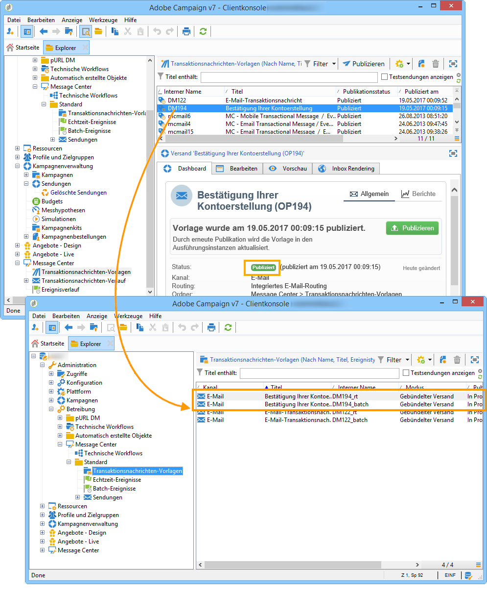487x592 pixels.
Task: Expand the Plattform node in the lower tree
Action: click(51, 392)
